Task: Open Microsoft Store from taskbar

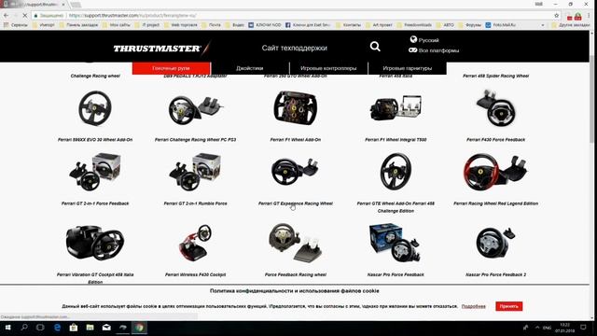Action: (x=74, y=328)
